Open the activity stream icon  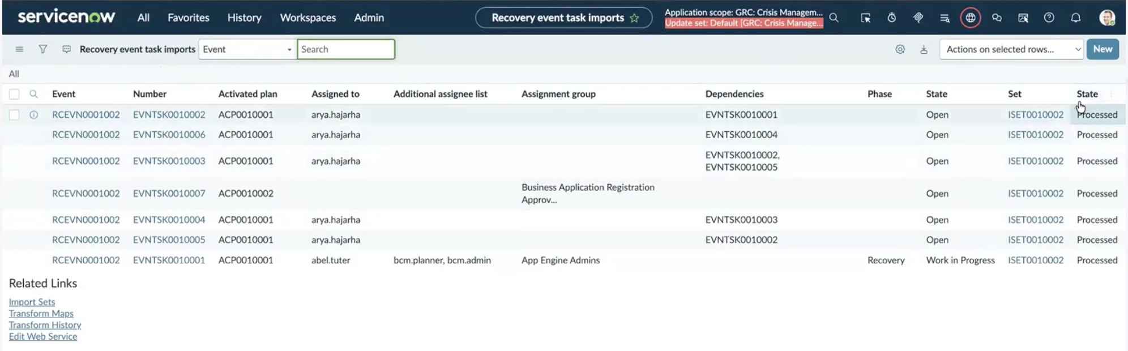[x=66, y=49]
